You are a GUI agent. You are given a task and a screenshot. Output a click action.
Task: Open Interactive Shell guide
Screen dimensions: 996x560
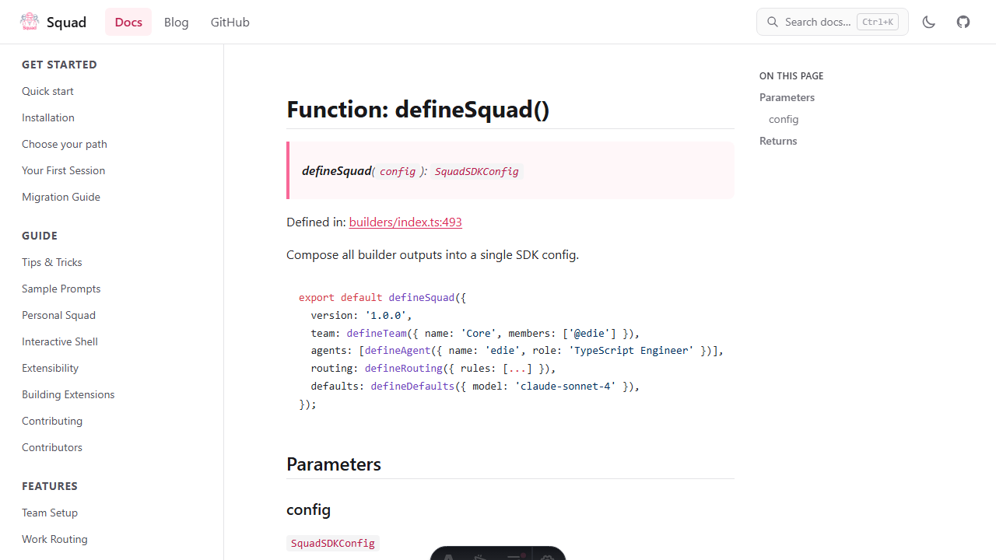[60, 341]
